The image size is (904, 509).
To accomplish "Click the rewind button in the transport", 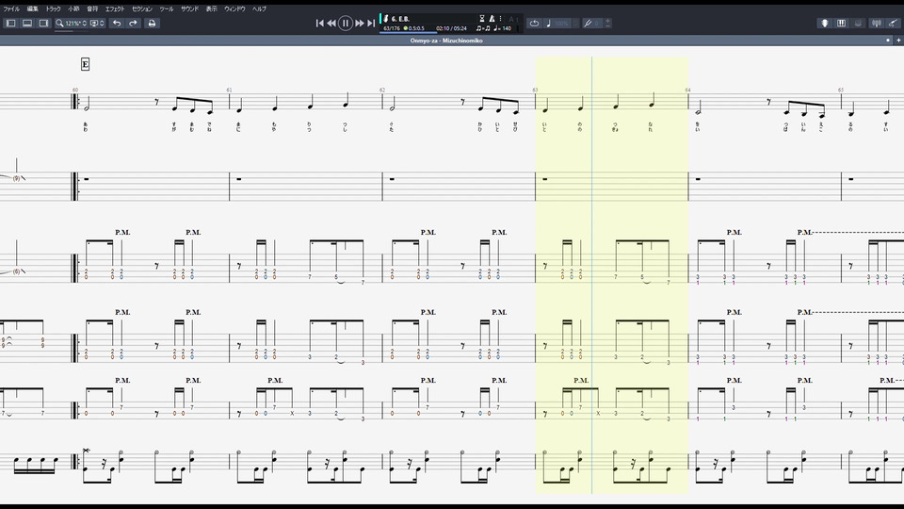I will (331, 23).
